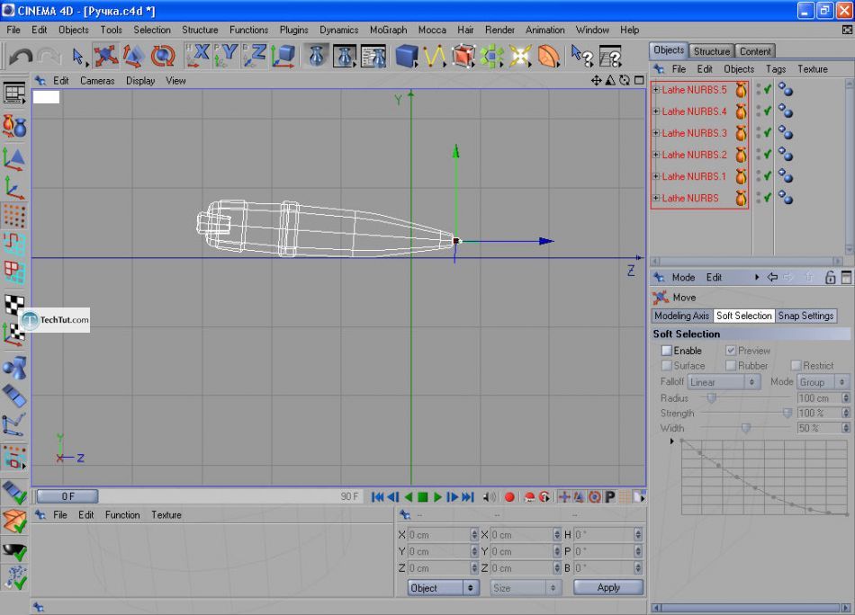Select the Edges mode icon in sidebar
Viewport: 855px width, 615px height.
[x=14, y=244]
